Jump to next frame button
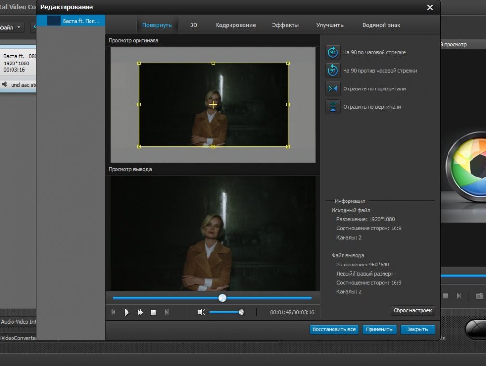 point(167,312)
